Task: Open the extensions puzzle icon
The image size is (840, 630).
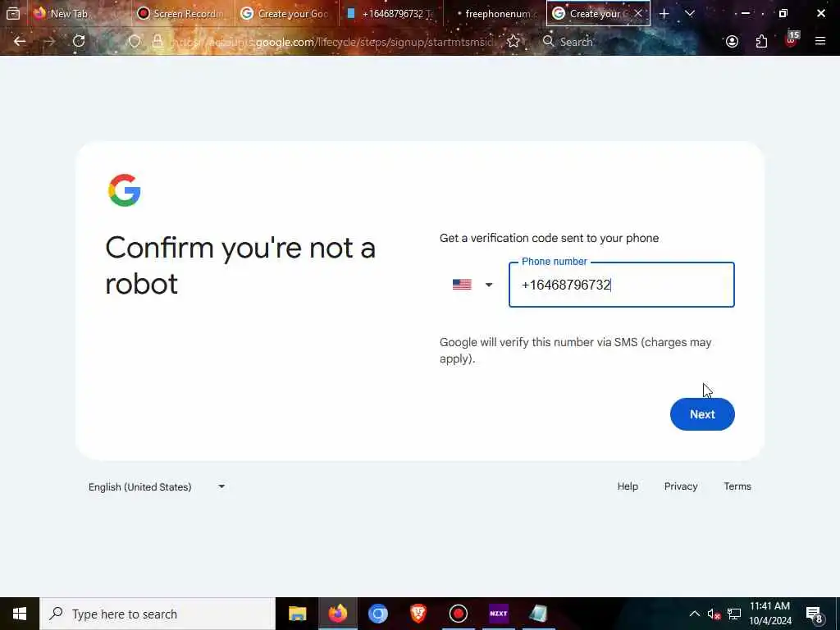Action: click(761, 41)
